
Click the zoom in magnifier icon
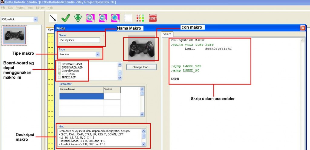pos(90,18)
